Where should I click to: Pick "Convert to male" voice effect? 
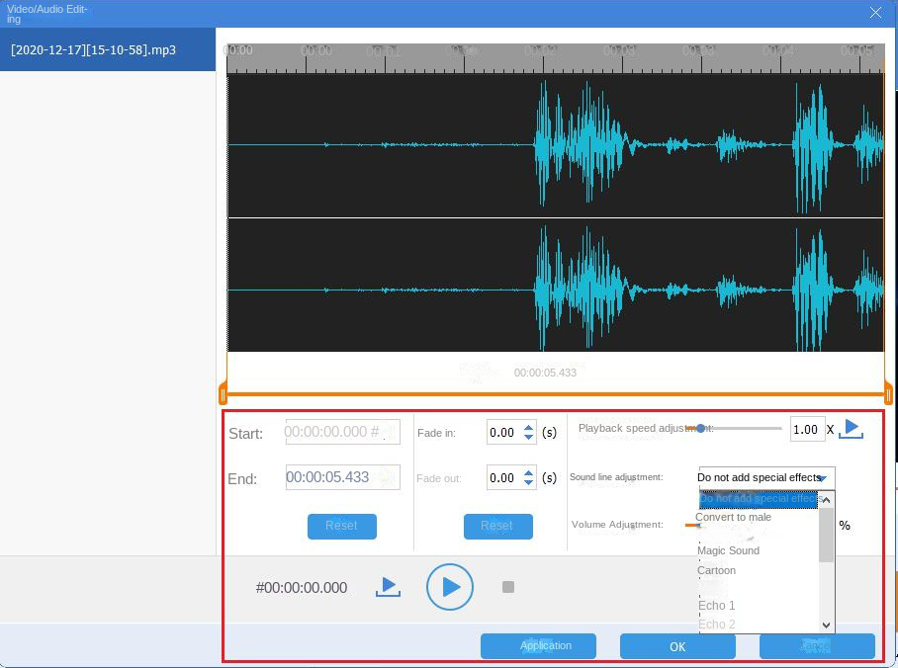click(733, 517)
